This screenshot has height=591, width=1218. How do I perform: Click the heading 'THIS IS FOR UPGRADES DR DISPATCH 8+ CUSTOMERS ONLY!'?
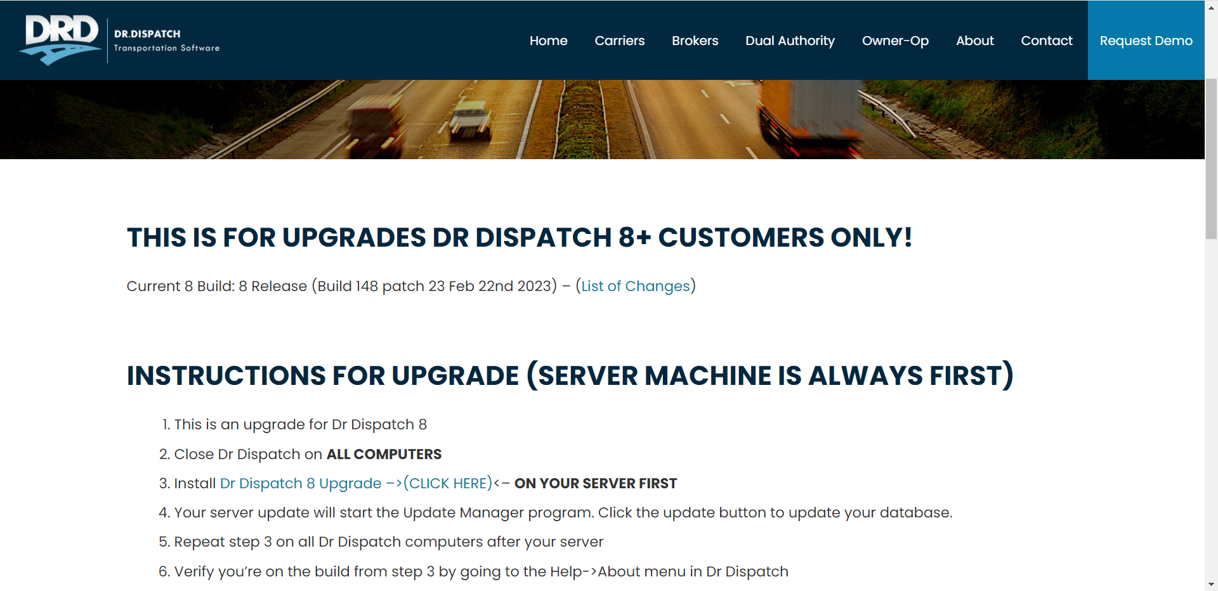tap(519, 238)
